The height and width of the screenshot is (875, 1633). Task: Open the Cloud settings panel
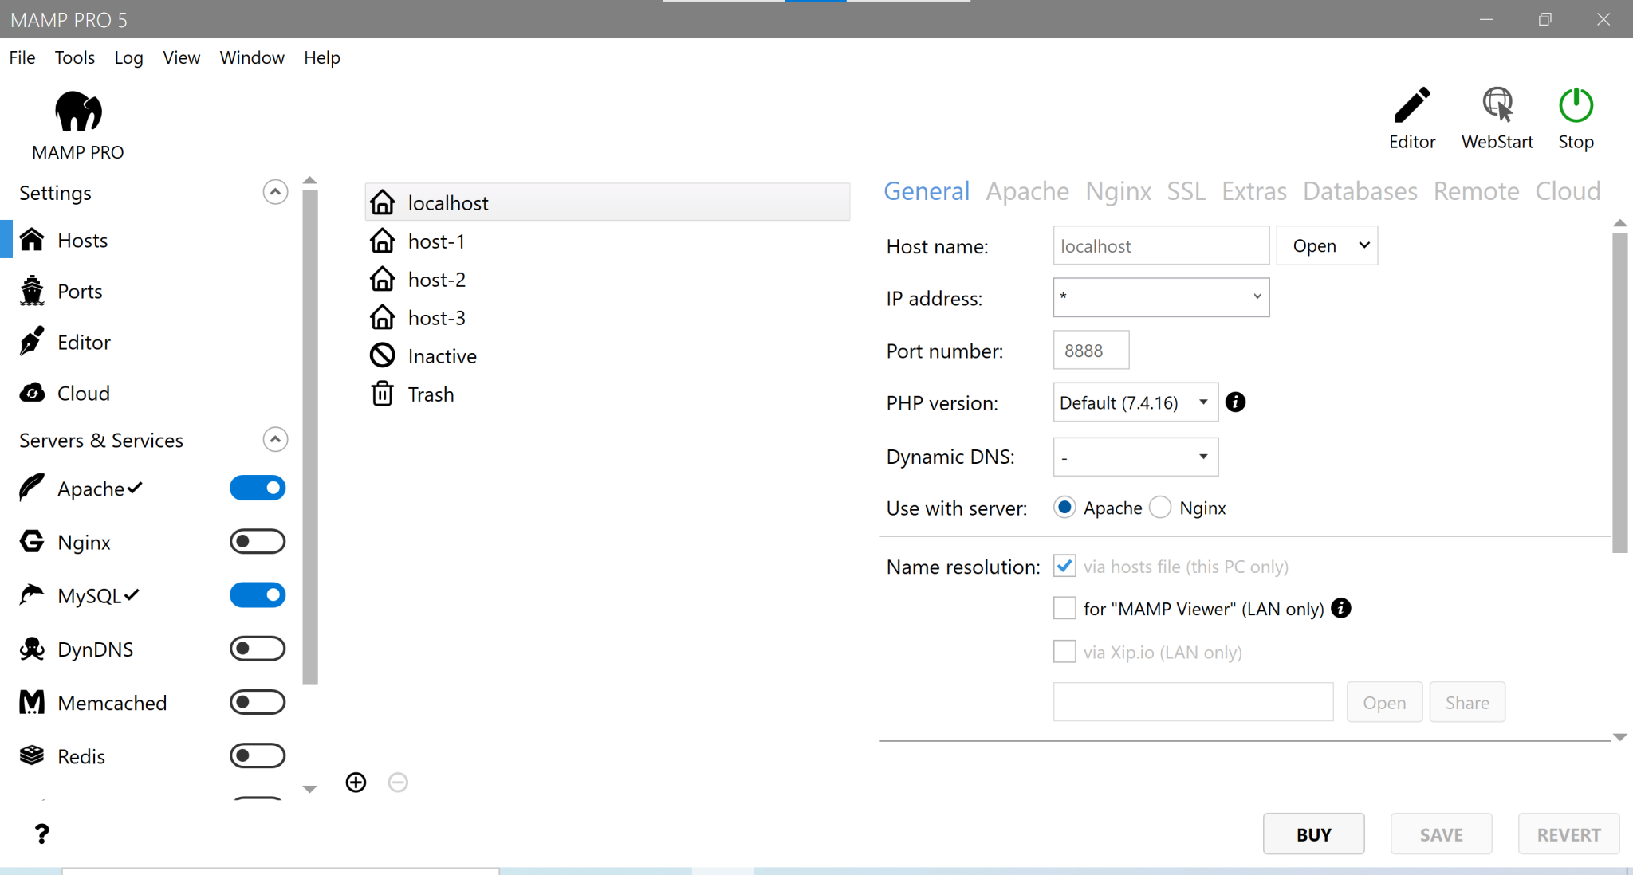(82, 393)
